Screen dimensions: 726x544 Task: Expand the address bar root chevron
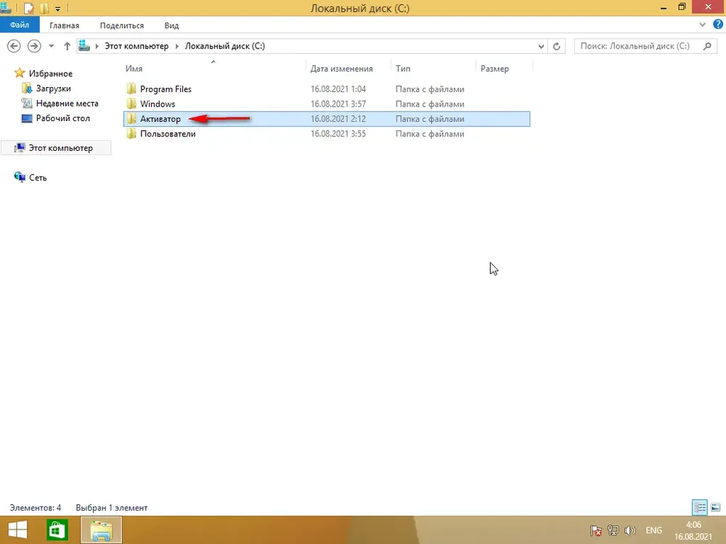click(x=97, y=46)
